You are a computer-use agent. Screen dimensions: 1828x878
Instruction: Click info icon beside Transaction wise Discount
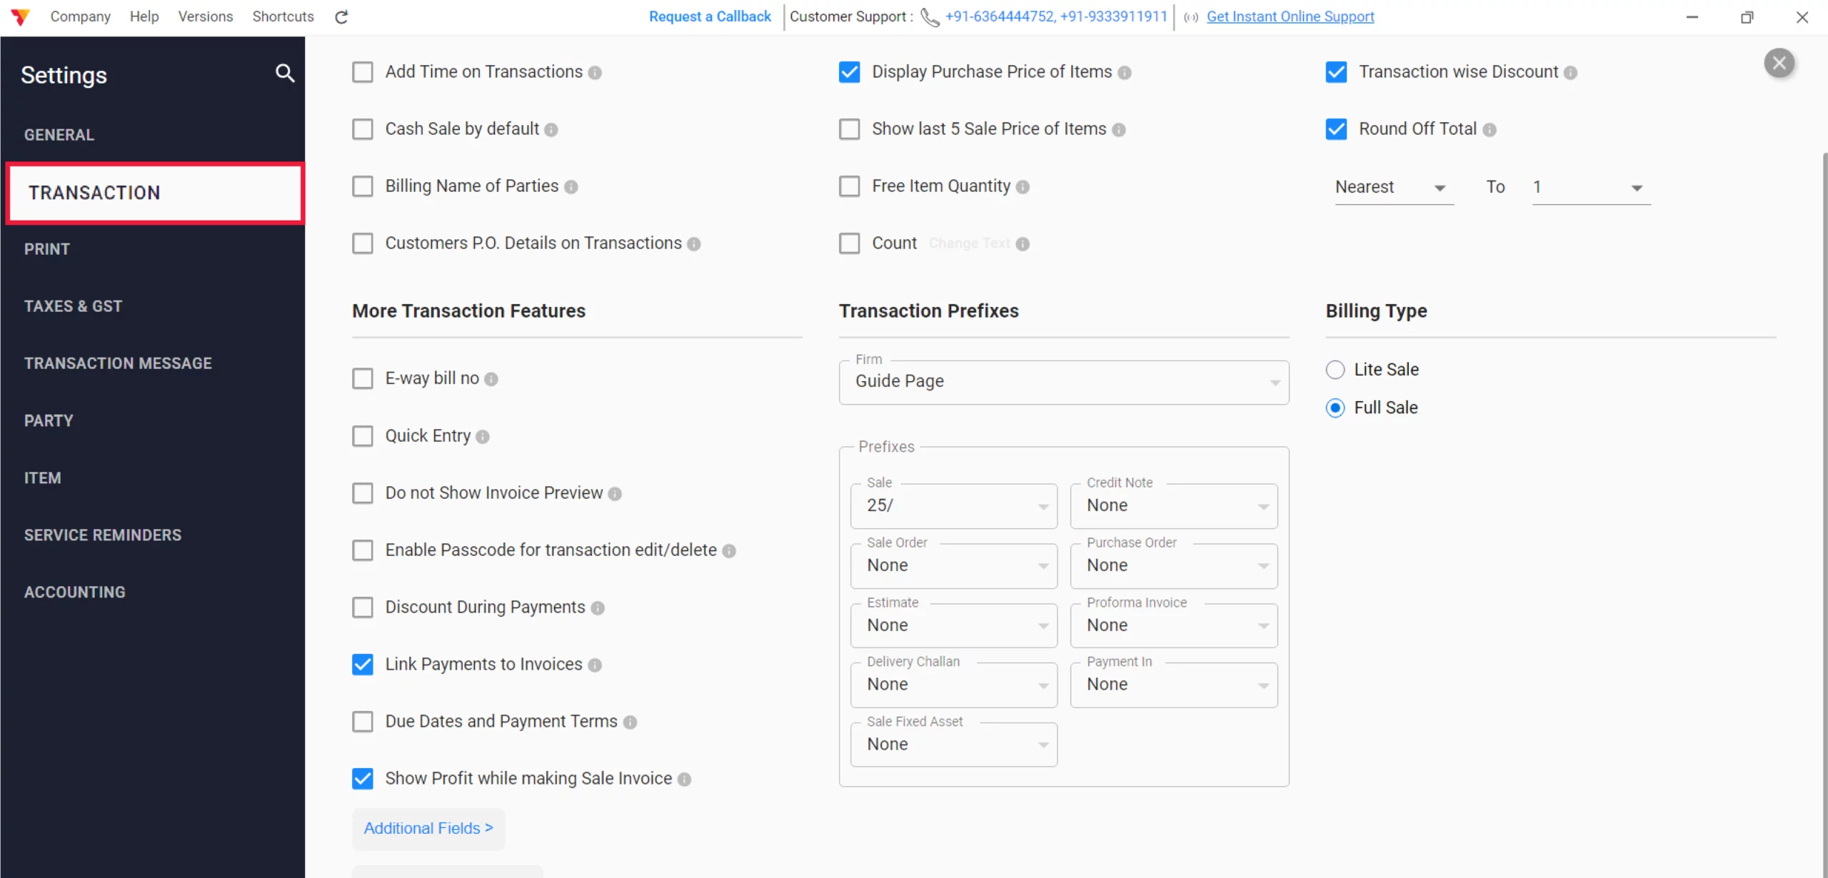(x=1570, y=73)
